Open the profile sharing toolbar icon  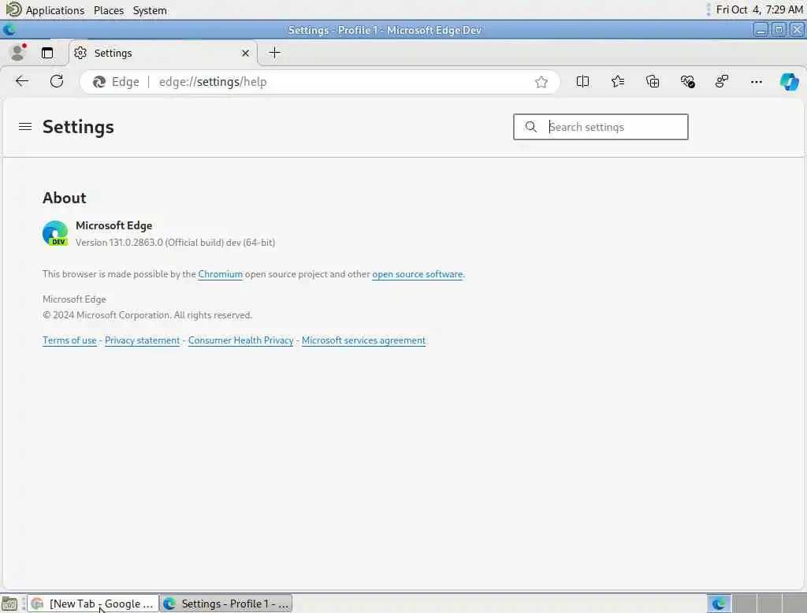pos(722,81)
